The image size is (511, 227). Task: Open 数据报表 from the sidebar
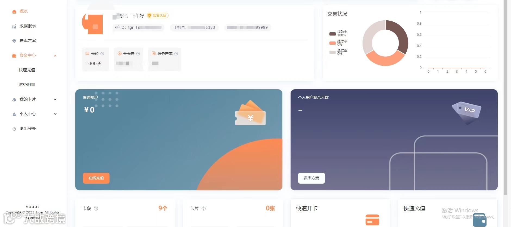27,26
